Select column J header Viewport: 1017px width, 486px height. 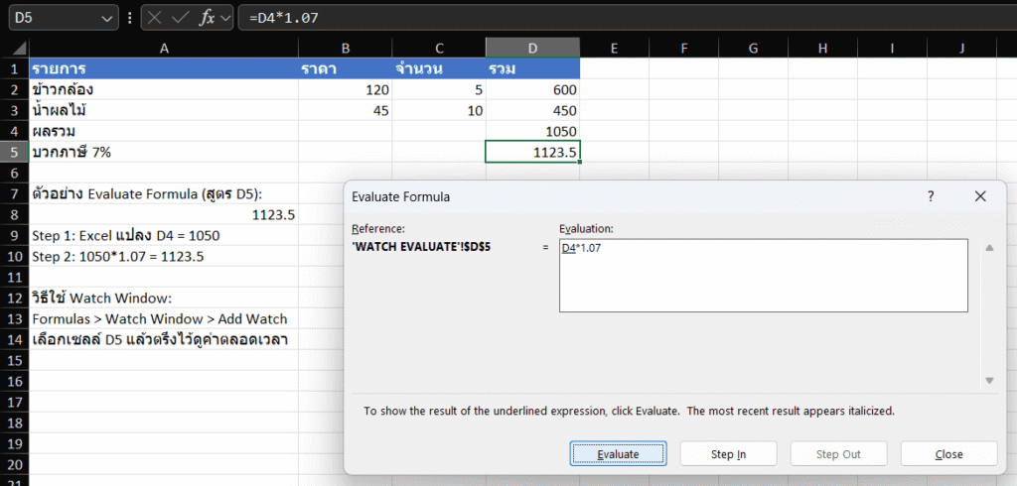coord(961,48)
